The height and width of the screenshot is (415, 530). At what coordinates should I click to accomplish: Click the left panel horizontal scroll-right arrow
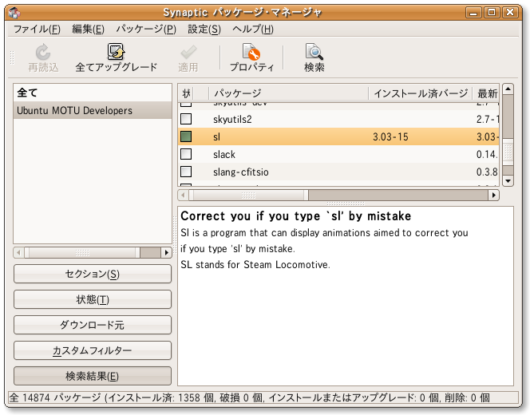point(166,252)
